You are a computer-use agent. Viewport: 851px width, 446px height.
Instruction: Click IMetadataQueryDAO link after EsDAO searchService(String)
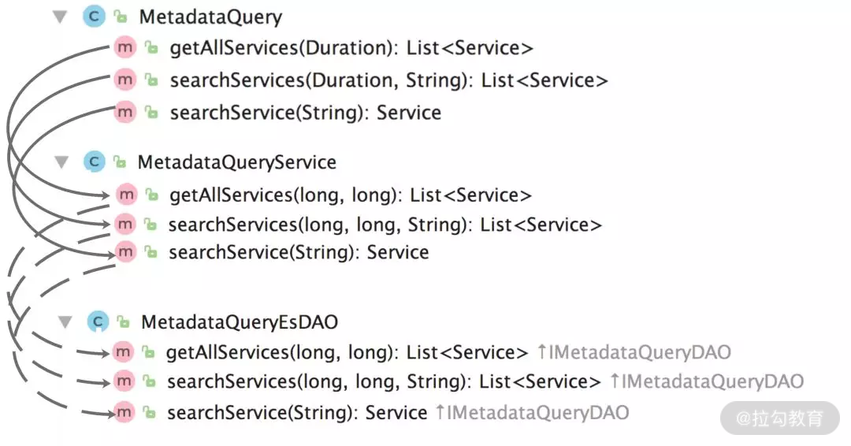[537, 412]
